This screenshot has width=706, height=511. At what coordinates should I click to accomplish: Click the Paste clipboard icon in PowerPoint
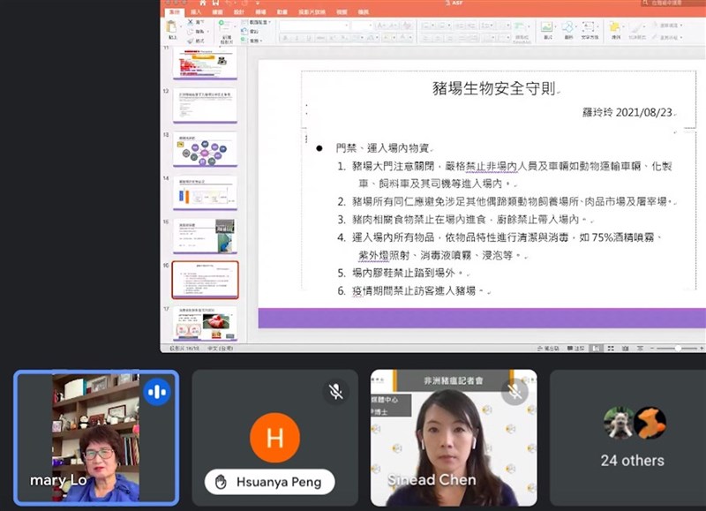171,27
